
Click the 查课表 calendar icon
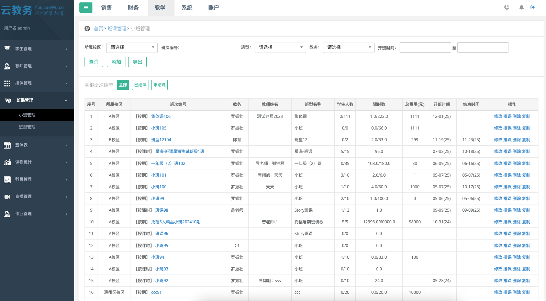(x=7, y=145)
